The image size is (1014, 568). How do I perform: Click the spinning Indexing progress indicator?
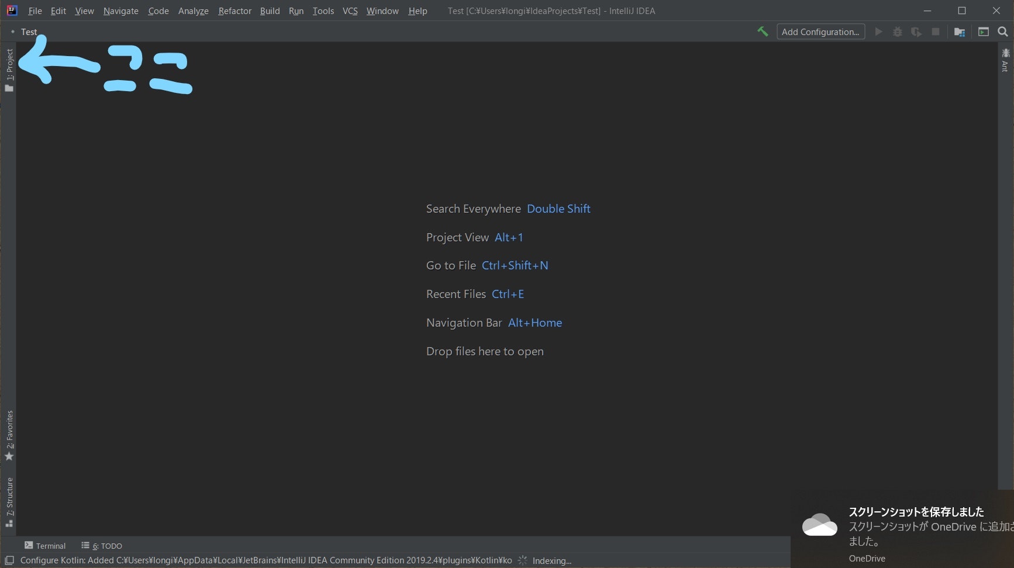[x=523, y=560]
